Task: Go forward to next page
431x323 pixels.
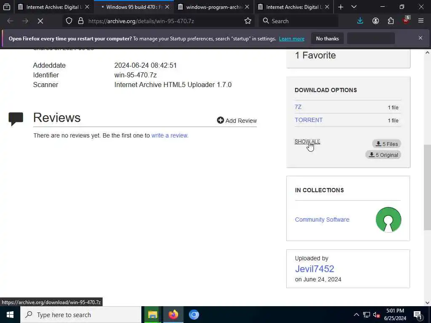Action: [x=25, y=21]
